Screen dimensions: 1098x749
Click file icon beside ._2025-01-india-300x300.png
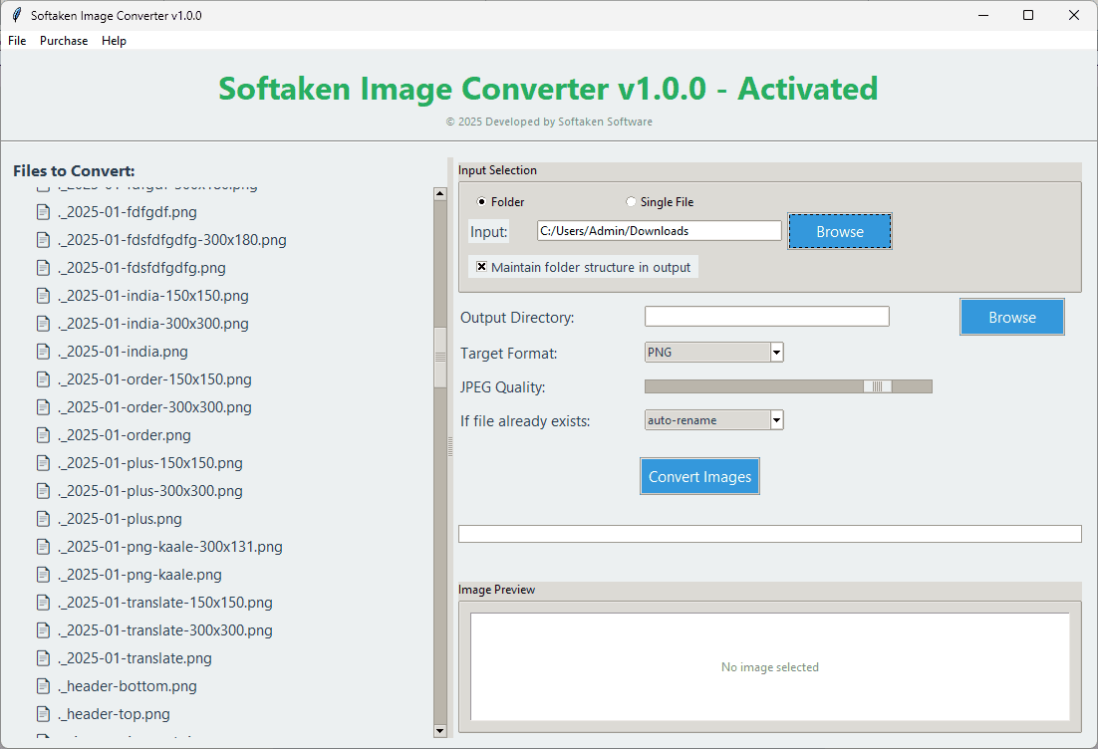[x=44, y=324]
